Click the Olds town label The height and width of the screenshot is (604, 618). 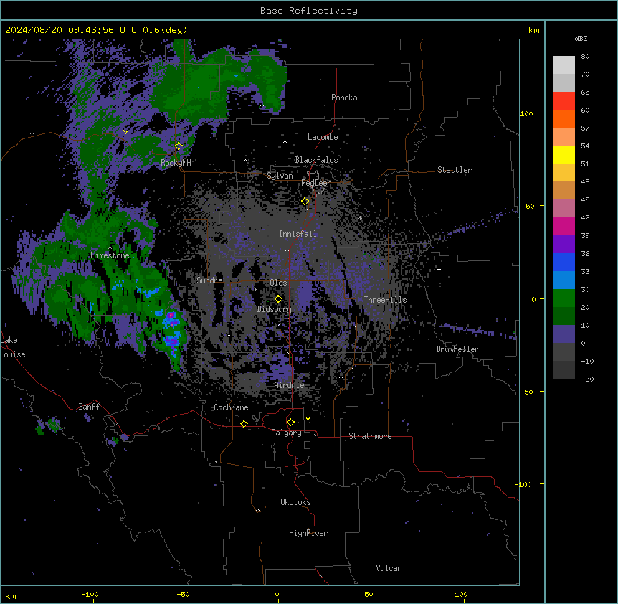click(278, 283)
